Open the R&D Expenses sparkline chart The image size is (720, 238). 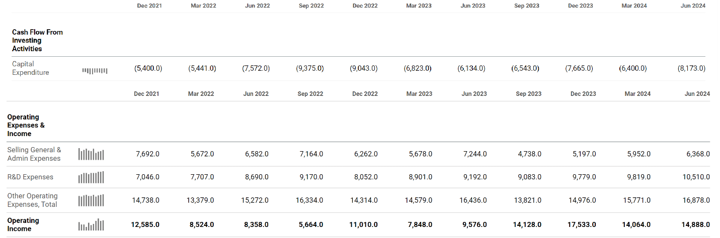coord(91,177)
